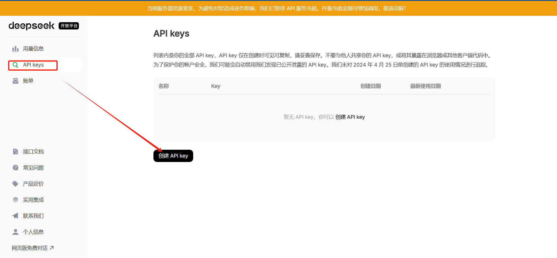Screen dimensions: 557x258
Task: Click the 账单 billing icon
Action: click(x=15, y=81)
